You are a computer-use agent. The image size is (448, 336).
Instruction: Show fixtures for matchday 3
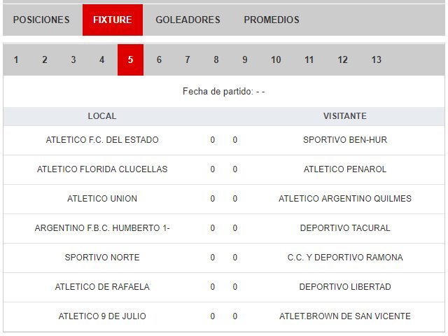[73, 59]
